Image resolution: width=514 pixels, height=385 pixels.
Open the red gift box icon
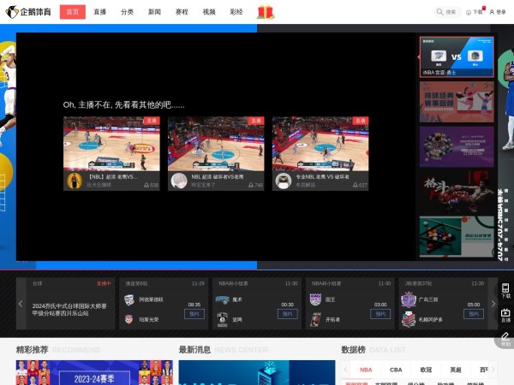click(x=266, y=12)
